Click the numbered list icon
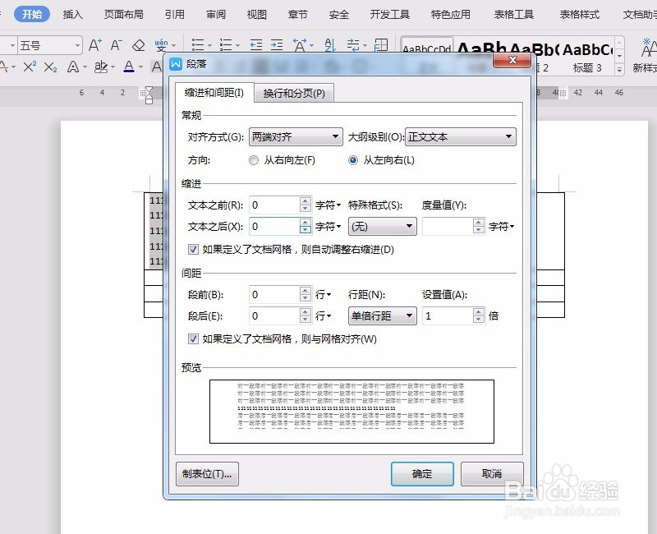657x534 pixels. [226, 43]
